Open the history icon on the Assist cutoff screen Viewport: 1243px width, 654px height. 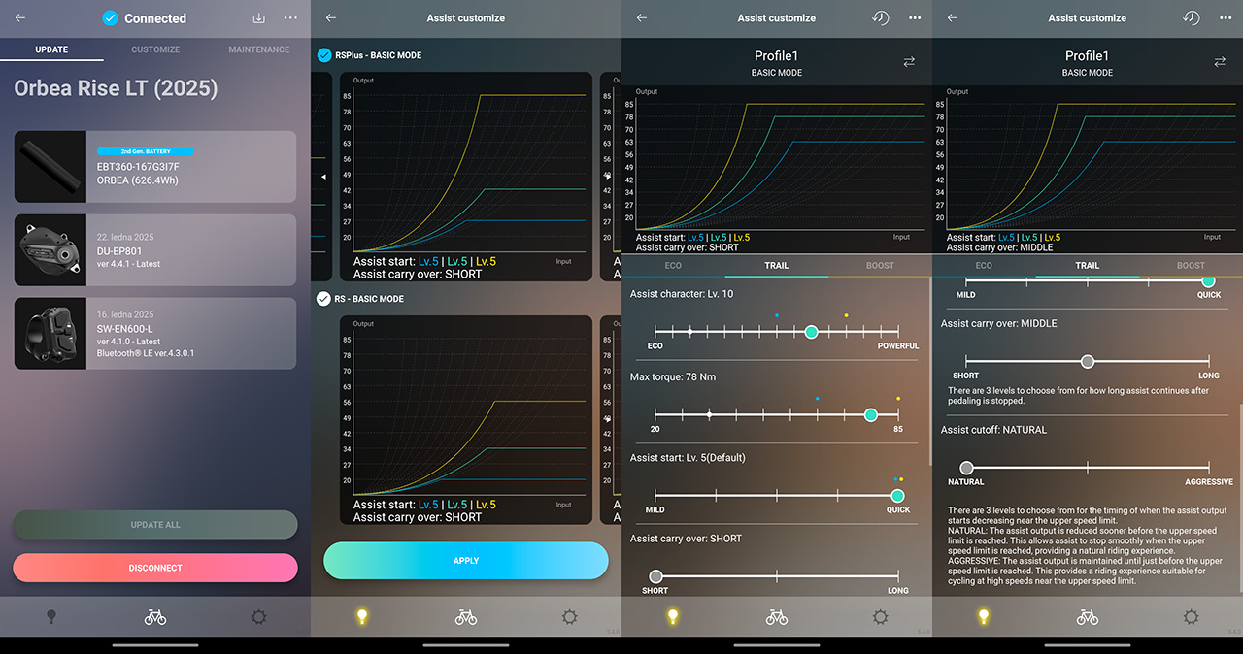click(1192, 18)
